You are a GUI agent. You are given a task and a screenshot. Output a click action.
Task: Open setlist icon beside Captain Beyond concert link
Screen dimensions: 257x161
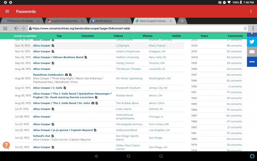95,130
